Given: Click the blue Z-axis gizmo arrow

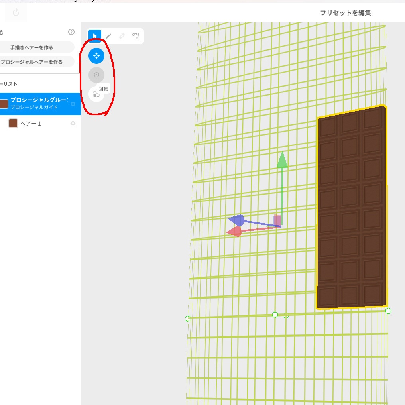Looking at the screenshot, I should [x=236, y=220].
